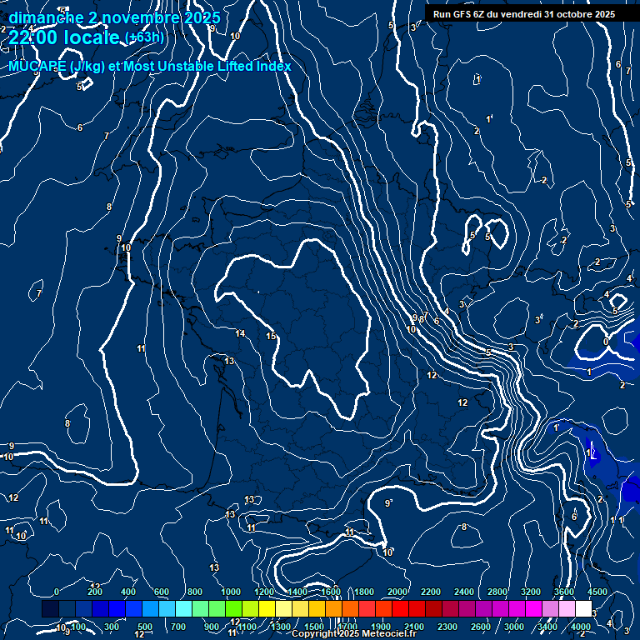Viewport: 640px width, 640px height.
Task: Click the dark red swatch between 2200 and 2300
Action: tap(433, 608)
